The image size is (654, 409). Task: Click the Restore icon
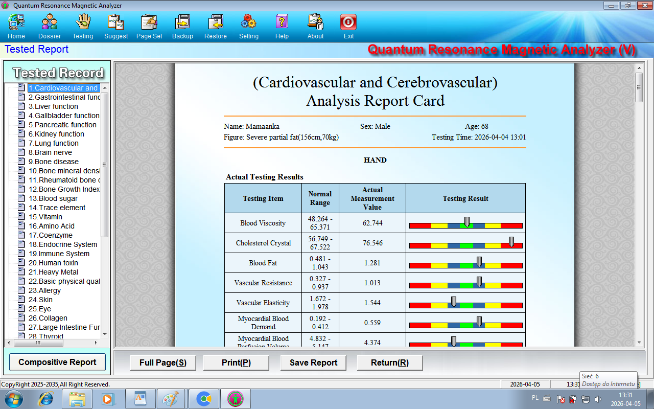tap(216, 23)
